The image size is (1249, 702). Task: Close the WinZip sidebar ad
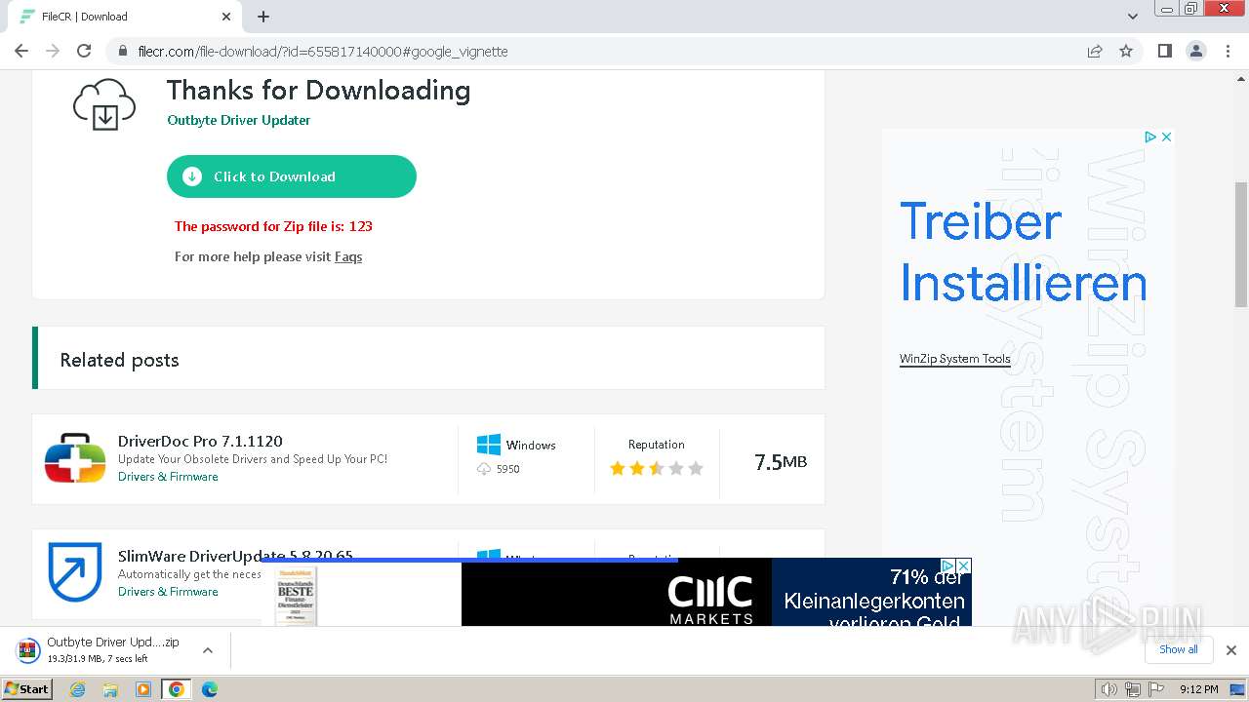coord(1166,136)
